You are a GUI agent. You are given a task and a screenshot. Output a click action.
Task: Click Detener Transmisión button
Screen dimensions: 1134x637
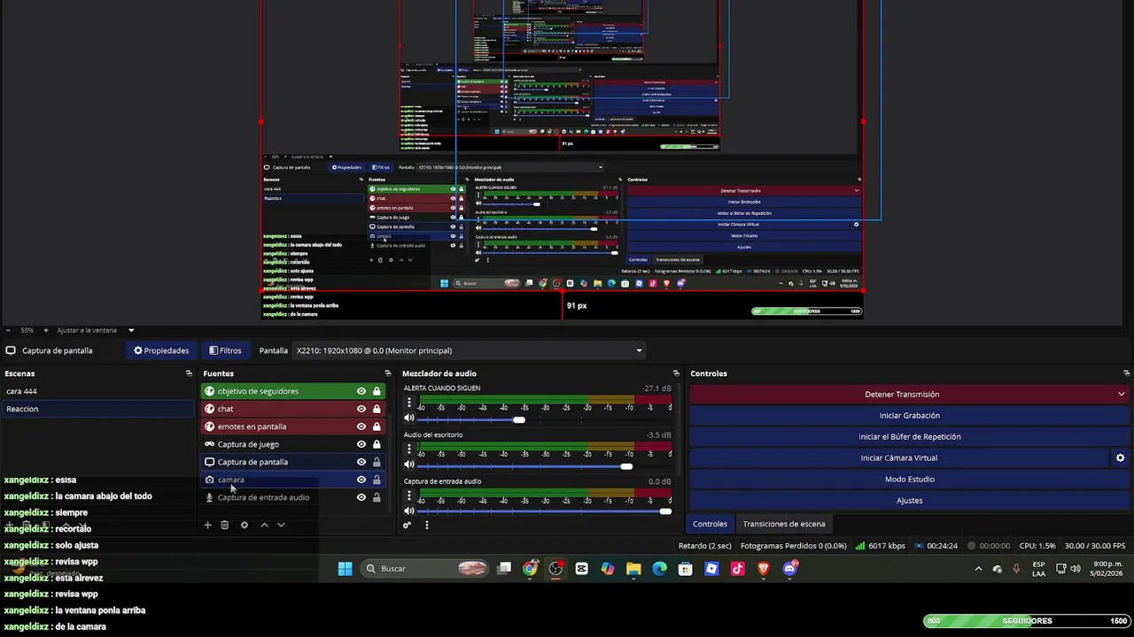[x=902, y=394]
